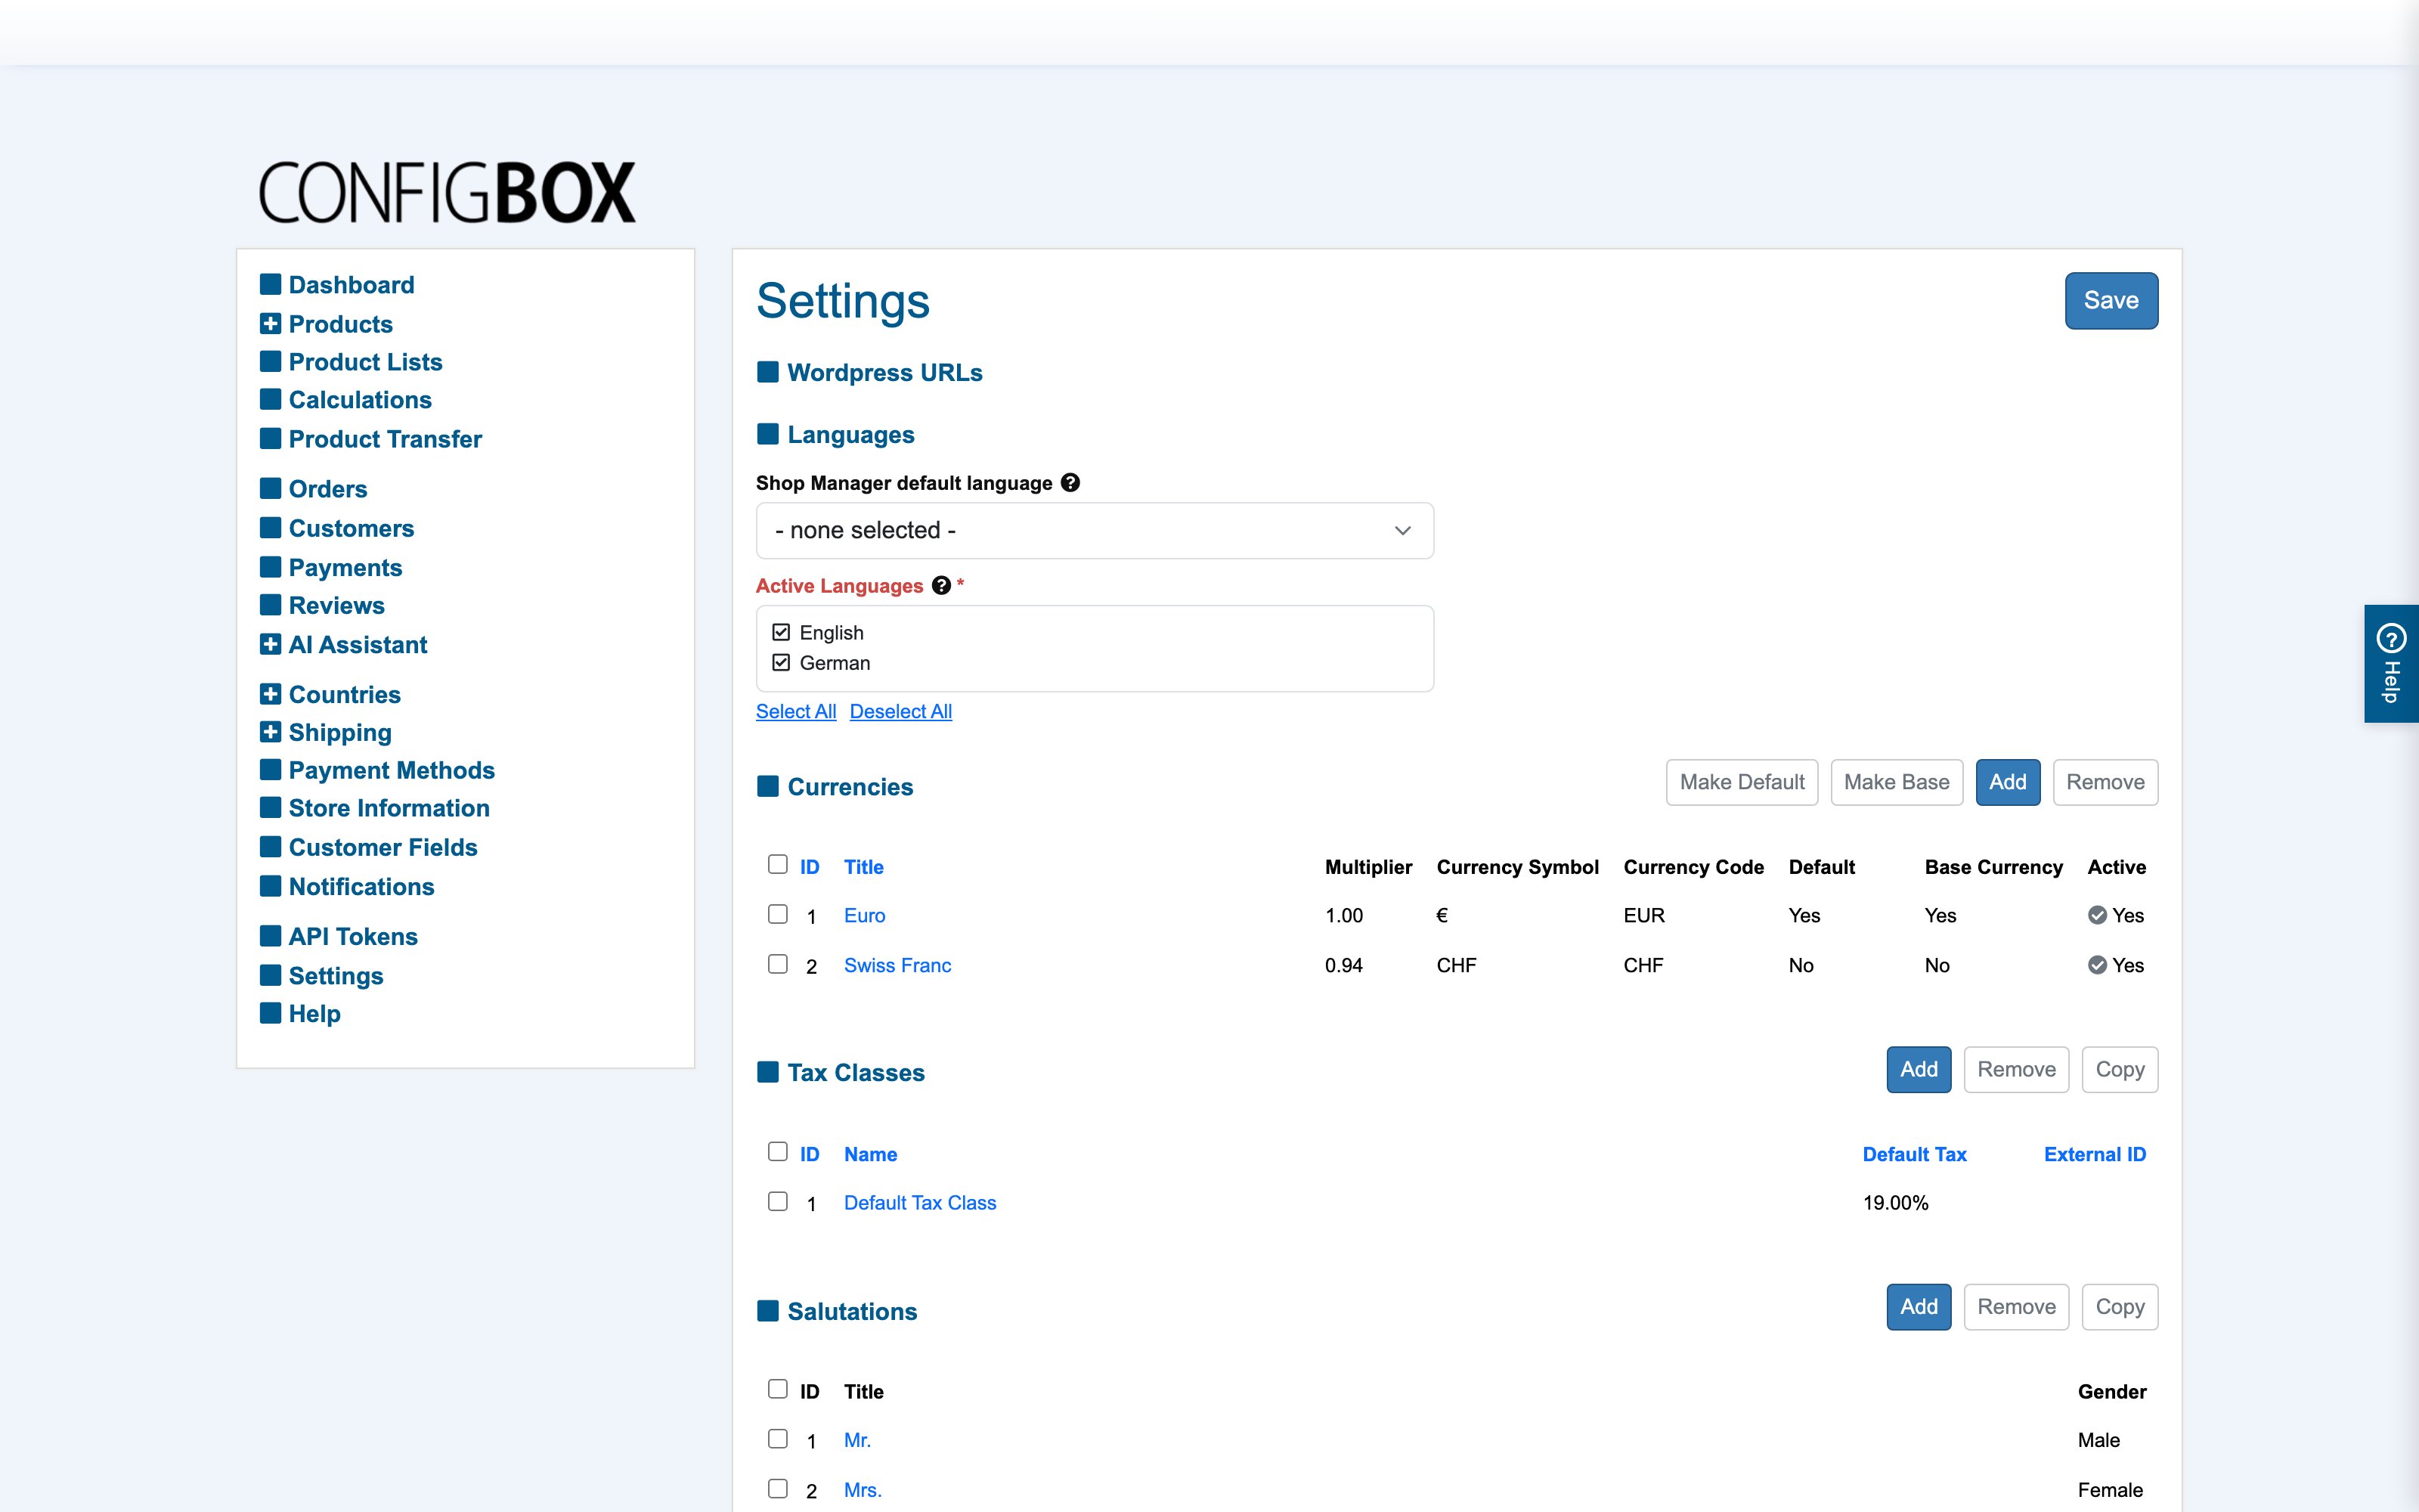
Task: Open Product Lists in sidebar
Action: [365, 362]
